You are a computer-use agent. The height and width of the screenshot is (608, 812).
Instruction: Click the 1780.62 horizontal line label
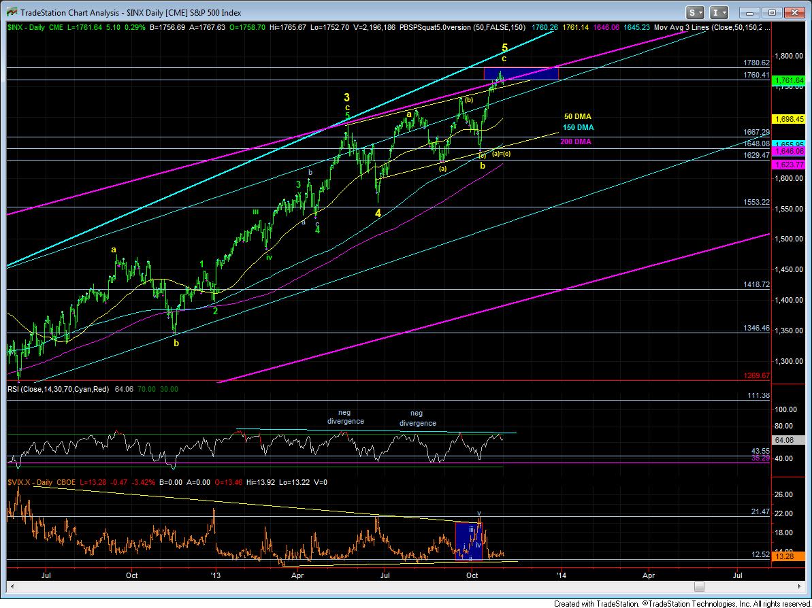click(x=757, y=63)
